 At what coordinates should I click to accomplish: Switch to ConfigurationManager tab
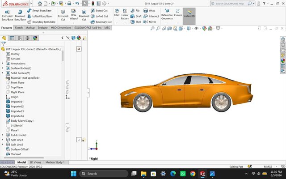pos(20,38)
